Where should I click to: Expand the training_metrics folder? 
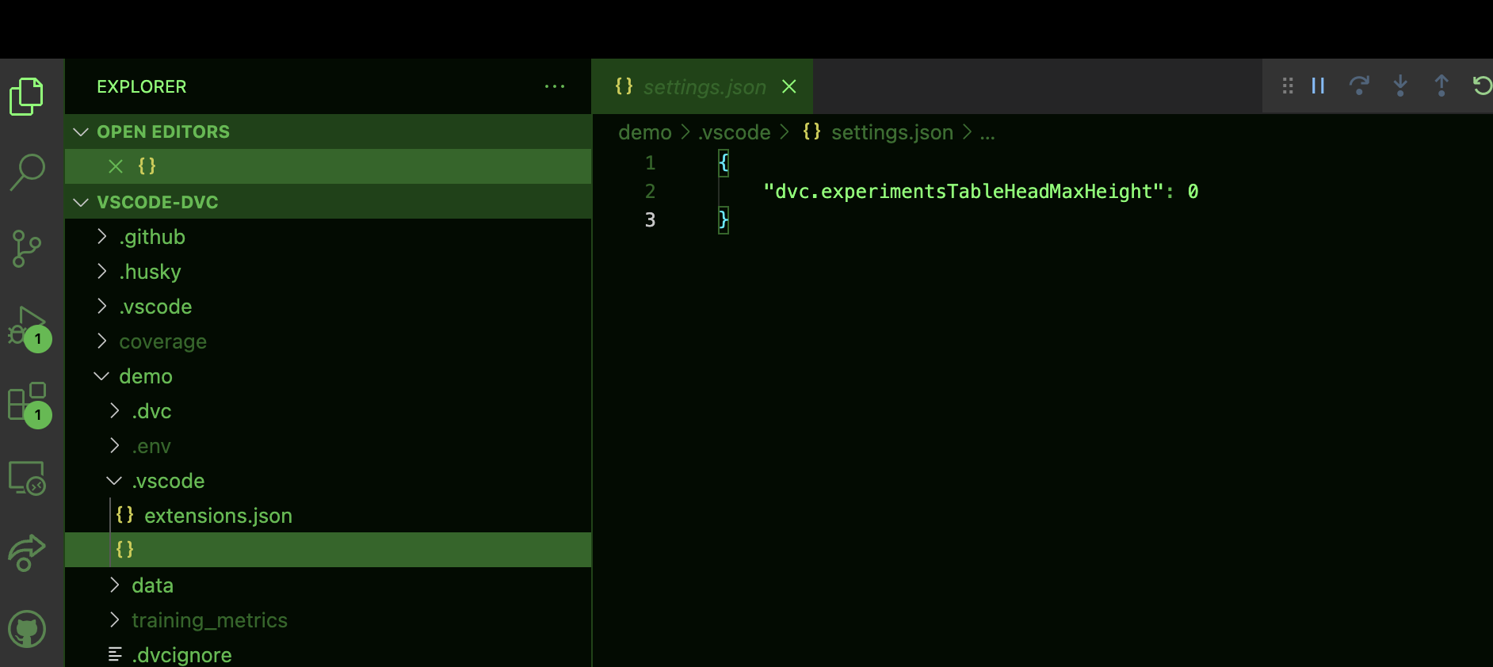point(115,620)
